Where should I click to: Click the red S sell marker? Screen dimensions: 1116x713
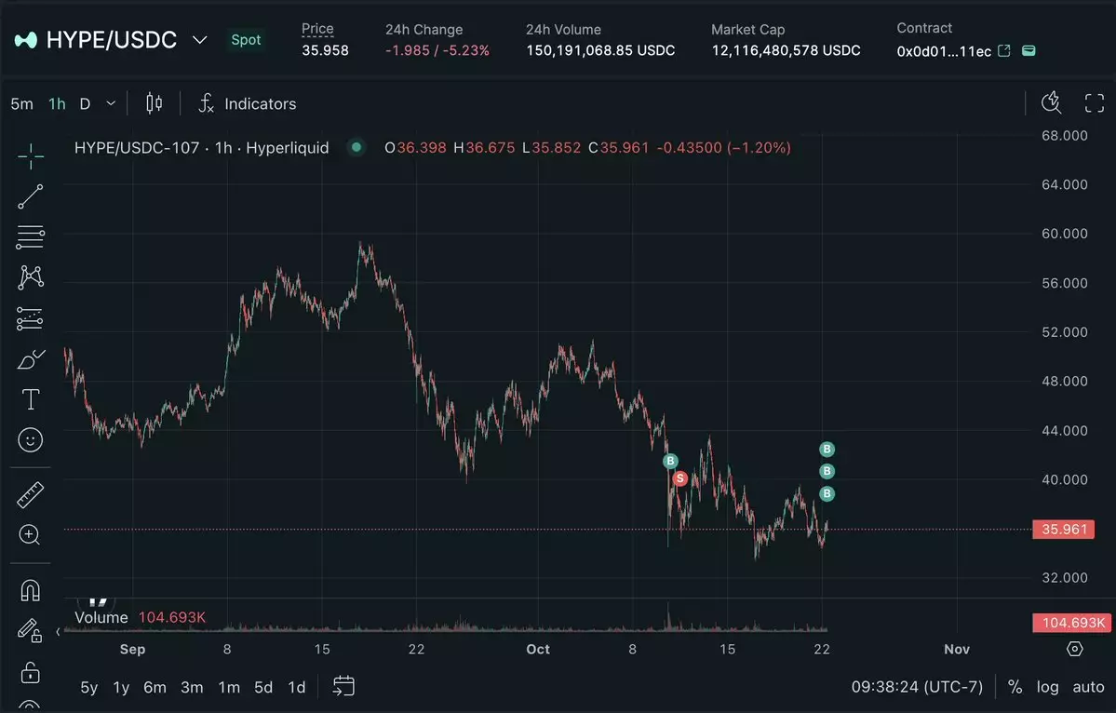point(680,478)
